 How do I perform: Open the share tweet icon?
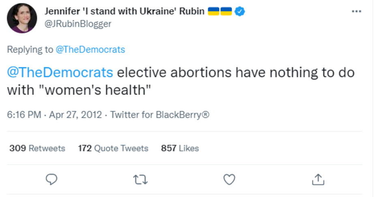coord(318,178)
